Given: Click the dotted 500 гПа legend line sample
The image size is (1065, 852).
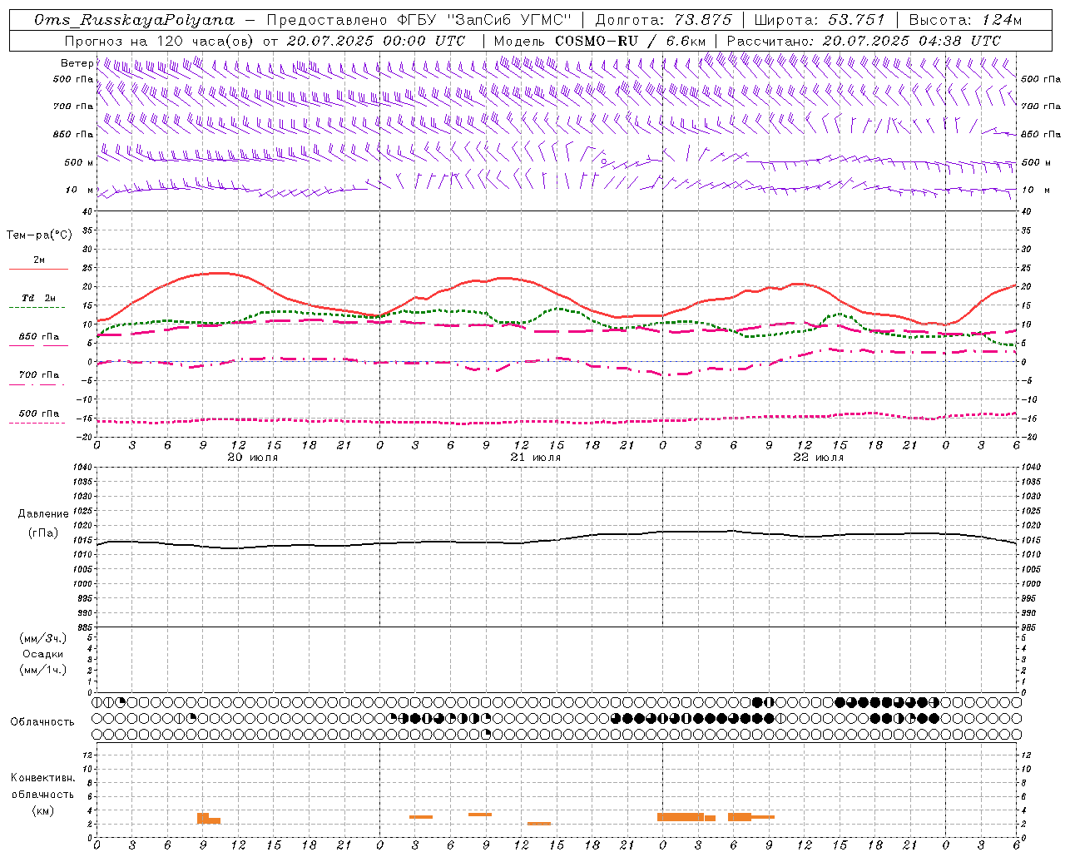Looking at the screenshot, I should [38, 424].
